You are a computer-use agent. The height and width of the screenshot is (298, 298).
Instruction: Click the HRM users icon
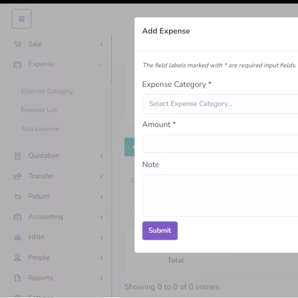(x=18, y=237)
